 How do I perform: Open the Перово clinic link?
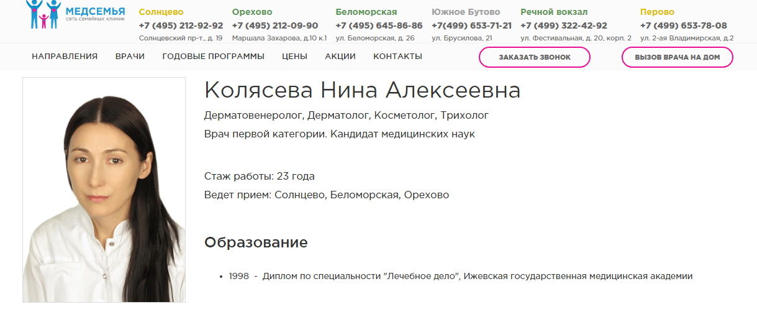(x=657, y=12)
